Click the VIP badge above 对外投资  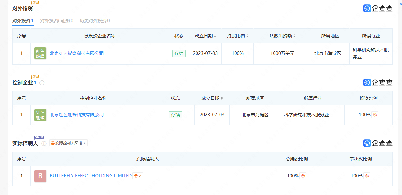(35, 3)
